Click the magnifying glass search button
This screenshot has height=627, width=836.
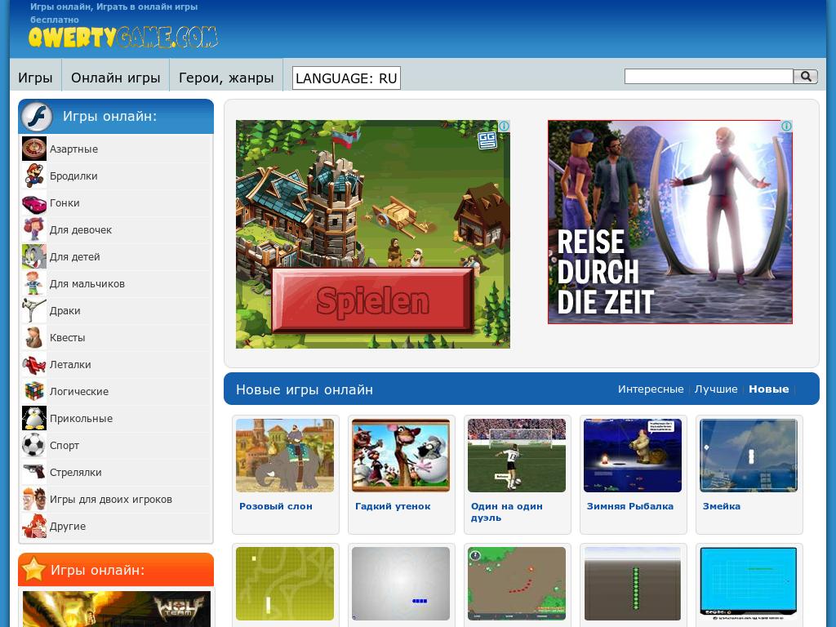pos(806,77)
